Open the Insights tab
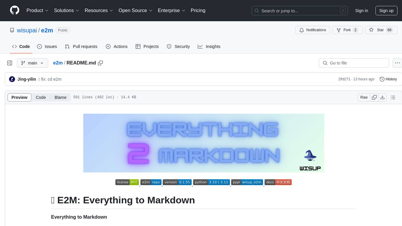The height and width of the screenshot is (226, 402). 209,46
